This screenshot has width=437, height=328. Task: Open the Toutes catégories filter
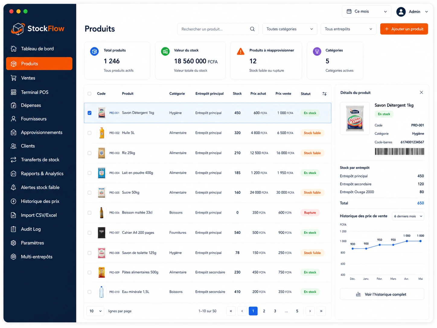pos(290,29)
